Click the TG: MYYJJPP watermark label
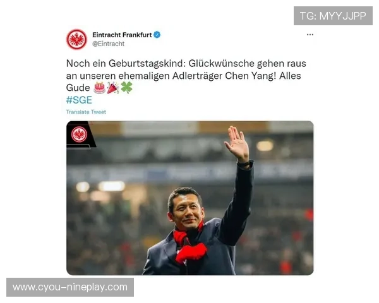The width and height of the screenshot is (379, 303). tap(333, 16)
